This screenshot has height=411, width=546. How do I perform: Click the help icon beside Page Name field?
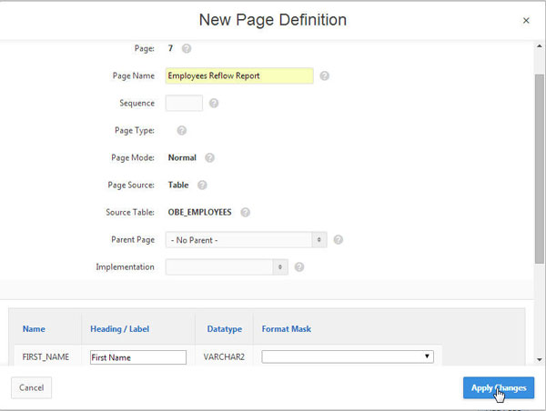click(x=325, y=76)
